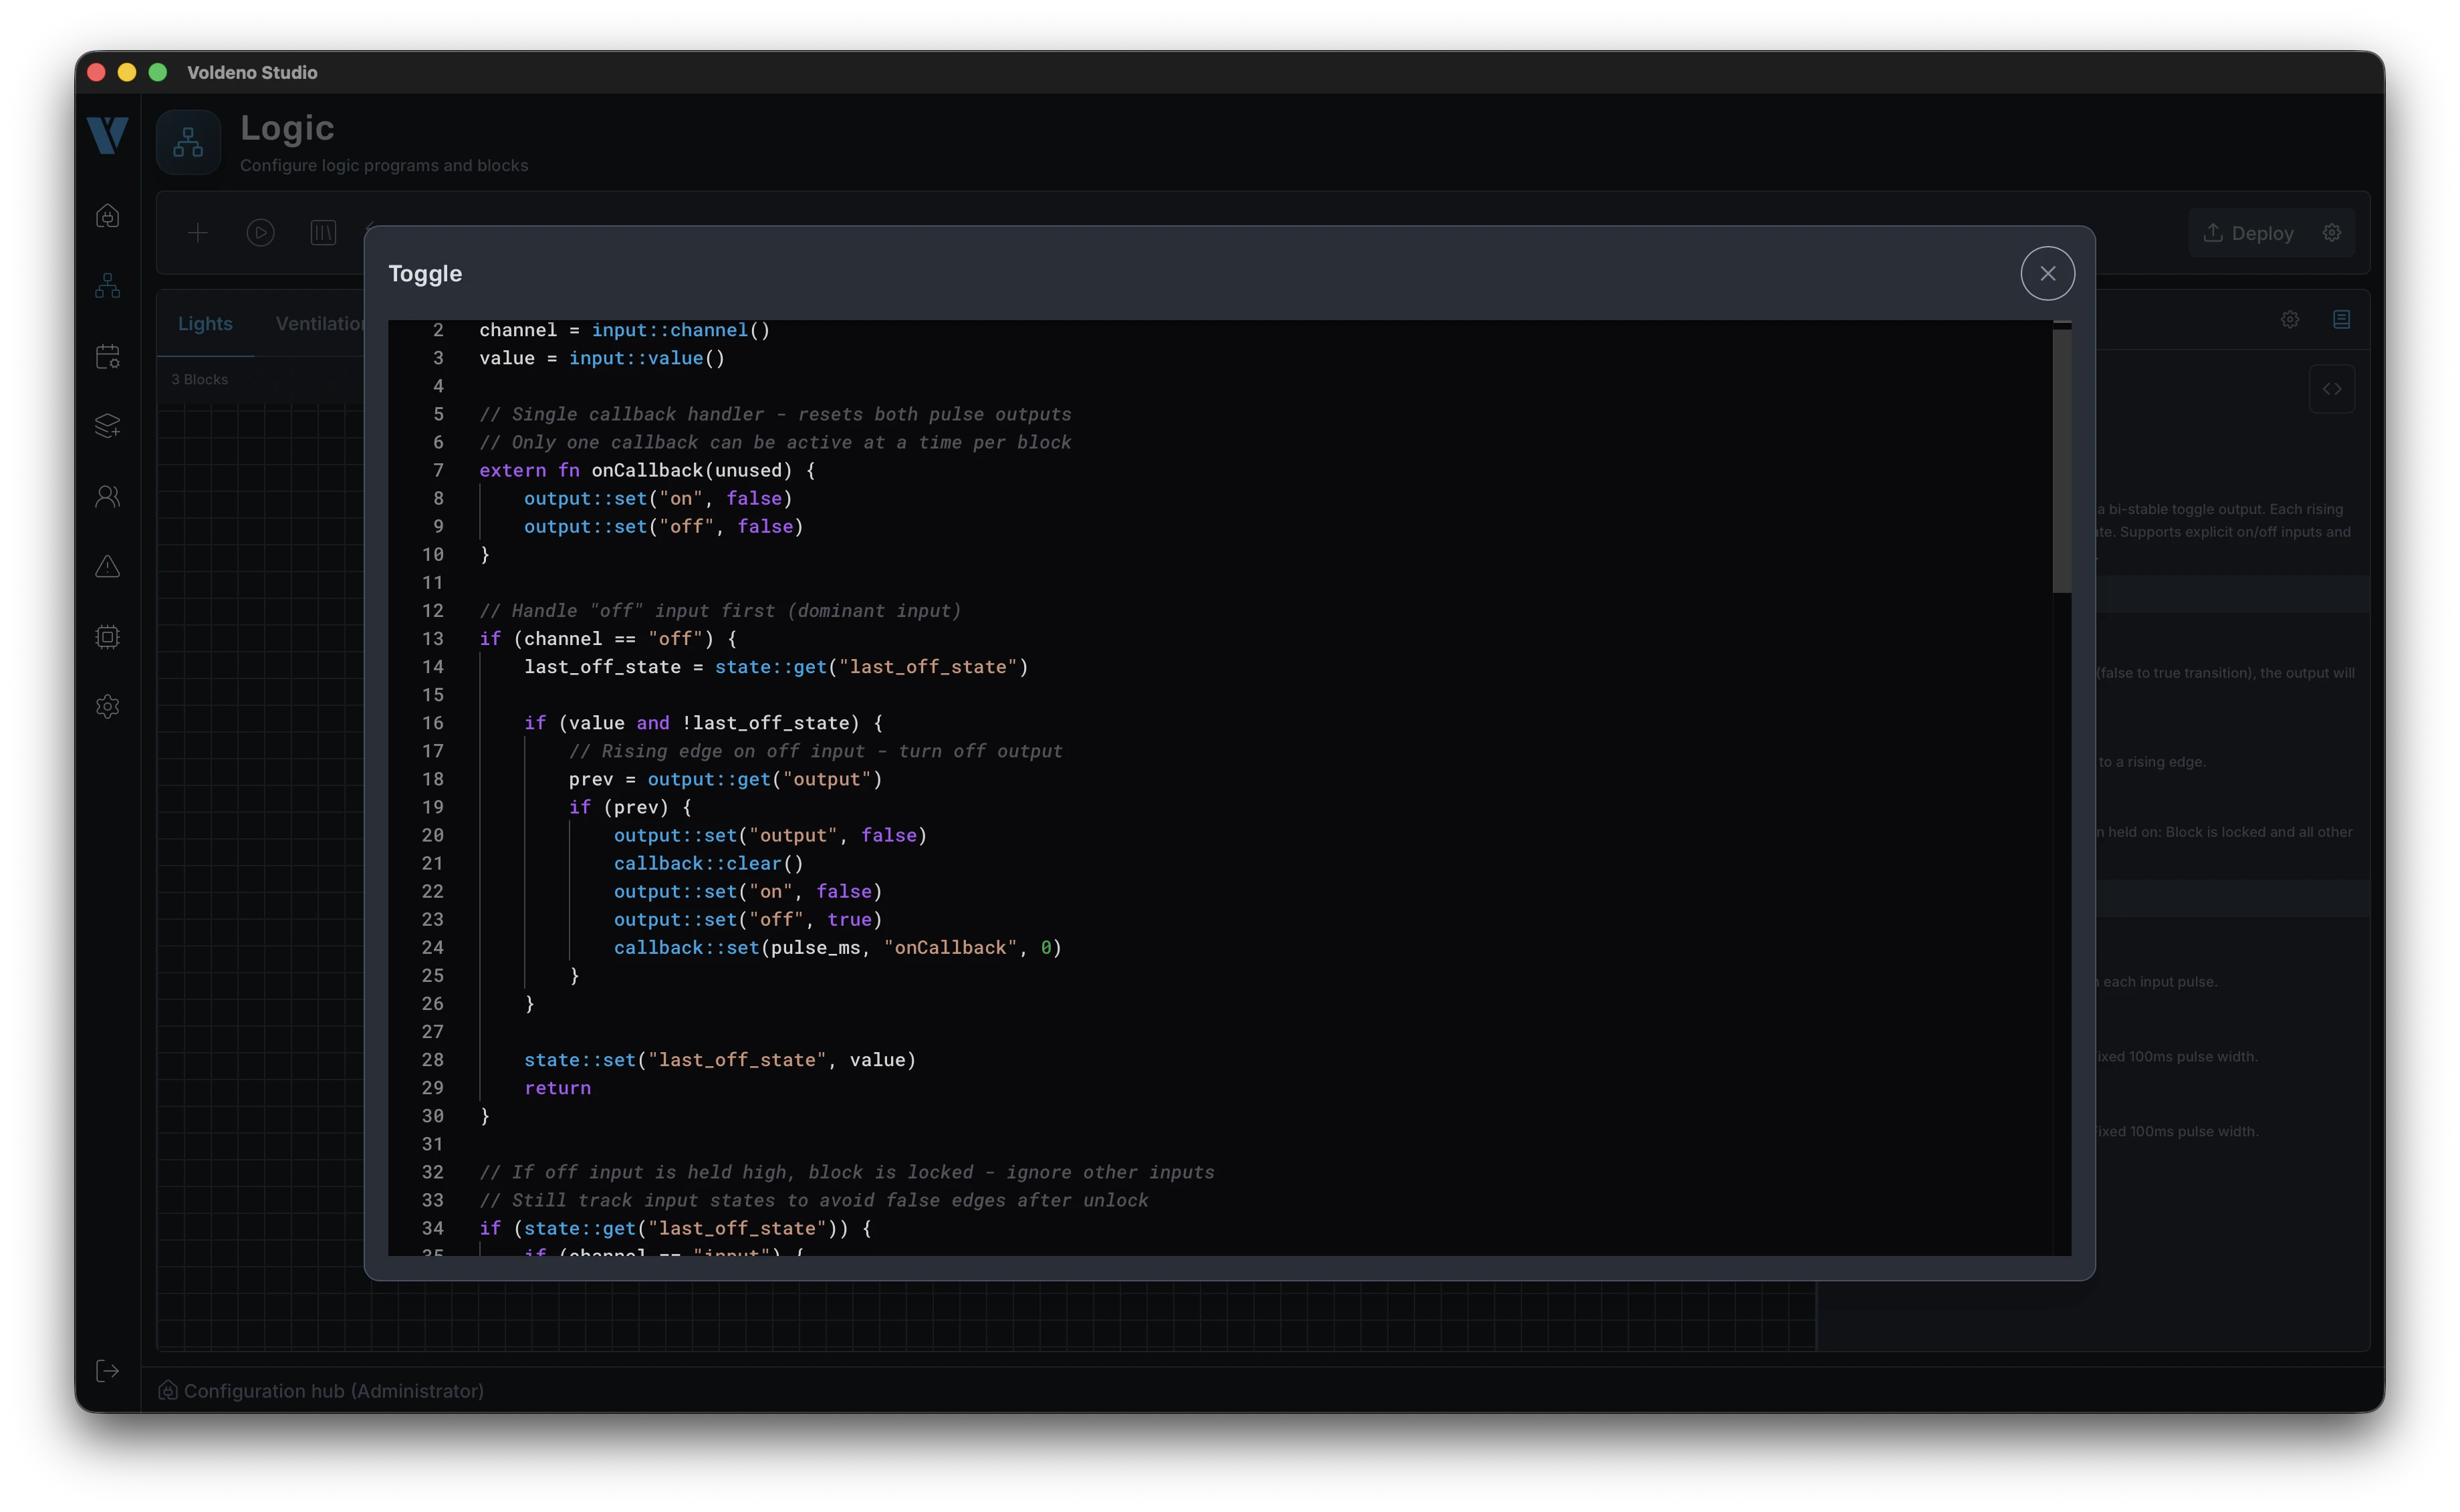The width and height of the screenshot is (2460, 1512).
Task: Click line 24 'callback::set(pulse_ms, ...)'
Action: coord(838,947)
